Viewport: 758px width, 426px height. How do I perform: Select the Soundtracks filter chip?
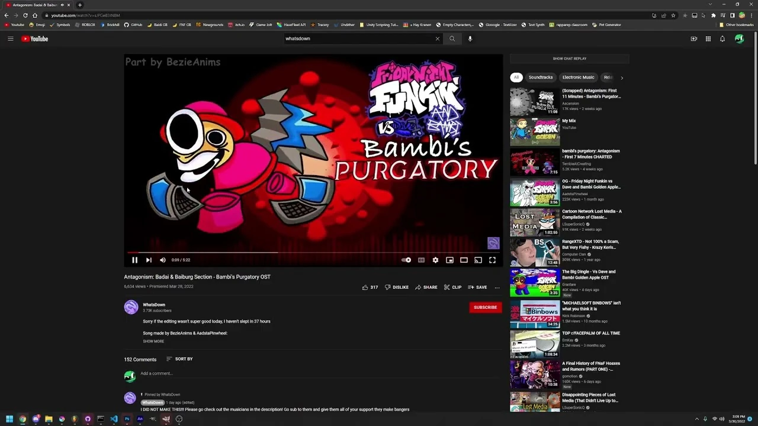(540, 77)
